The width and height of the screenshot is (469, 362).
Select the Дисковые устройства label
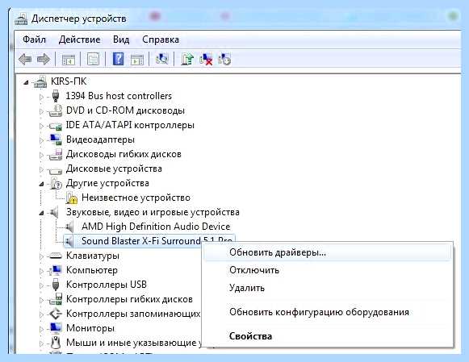(114, 169)
